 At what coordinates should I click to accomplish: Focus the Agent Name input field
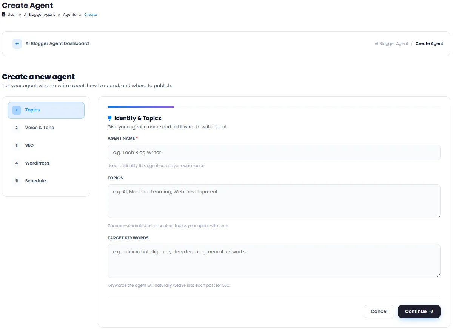coord(274,153)
